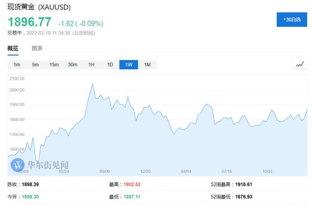Click the 12/20 date label on chart

click(145, 171)
